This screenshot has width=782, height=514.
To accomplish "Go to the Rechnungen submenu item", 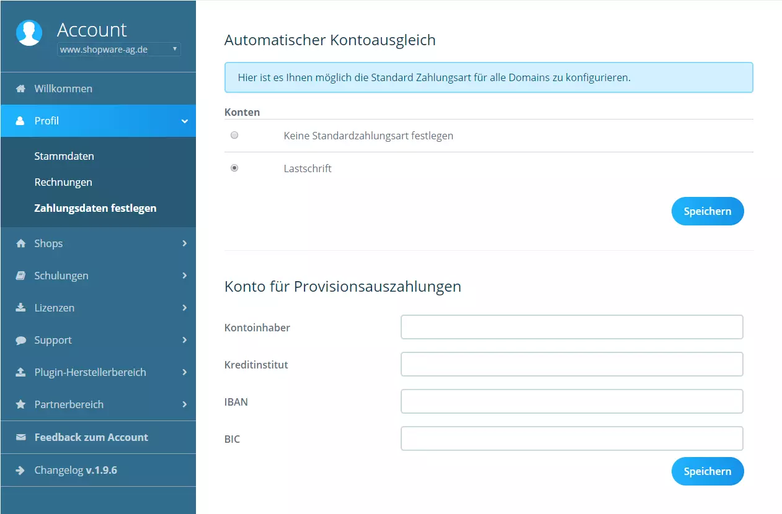I will click(x=63, y=182).
